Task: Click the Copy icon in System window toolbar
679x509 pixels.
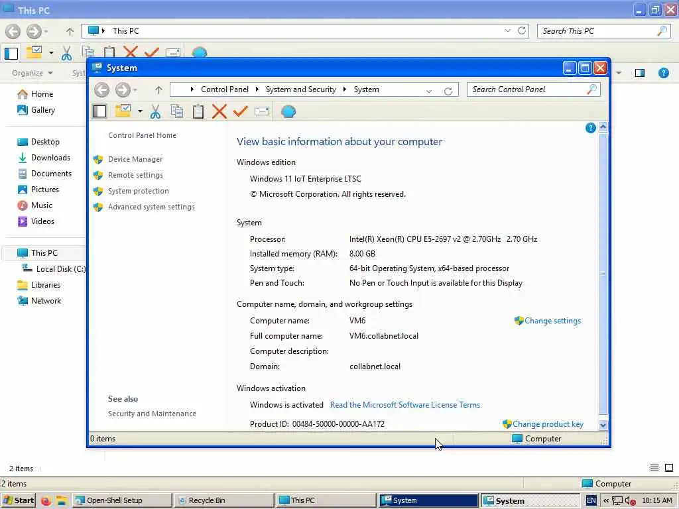Action: click(176, 111)
